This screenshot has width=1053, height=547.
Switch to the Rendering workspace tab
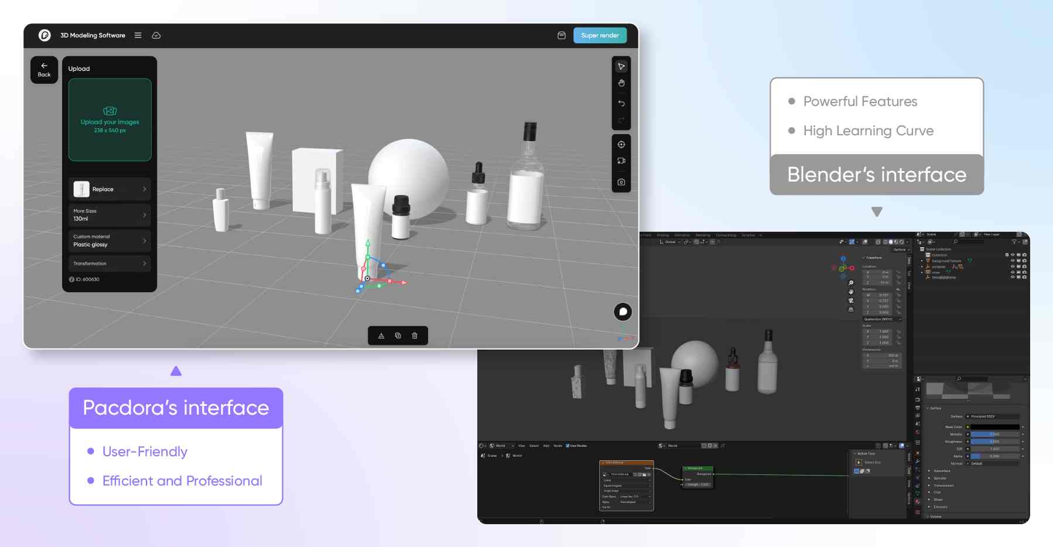pyautogui.click(x=703, y=235)
